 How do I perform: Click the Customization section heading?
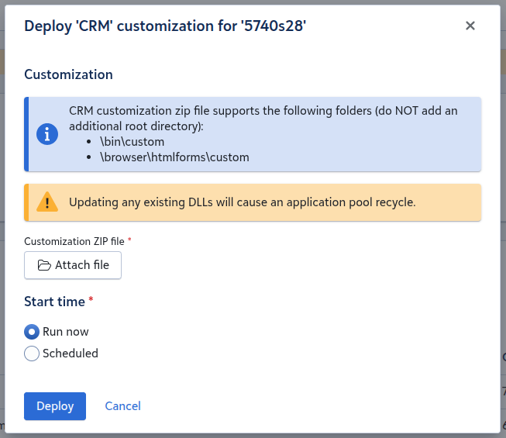pyautogui.click(x=68, y=74)
